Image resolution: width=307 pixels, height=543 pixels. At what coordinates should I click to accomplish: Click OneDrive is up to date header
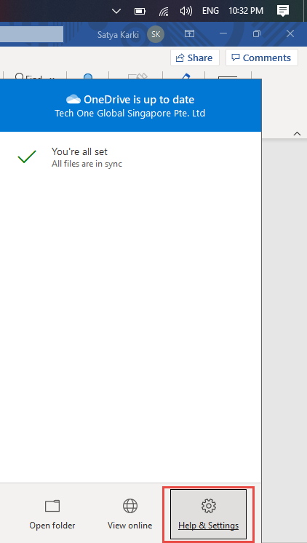point(139,100)
